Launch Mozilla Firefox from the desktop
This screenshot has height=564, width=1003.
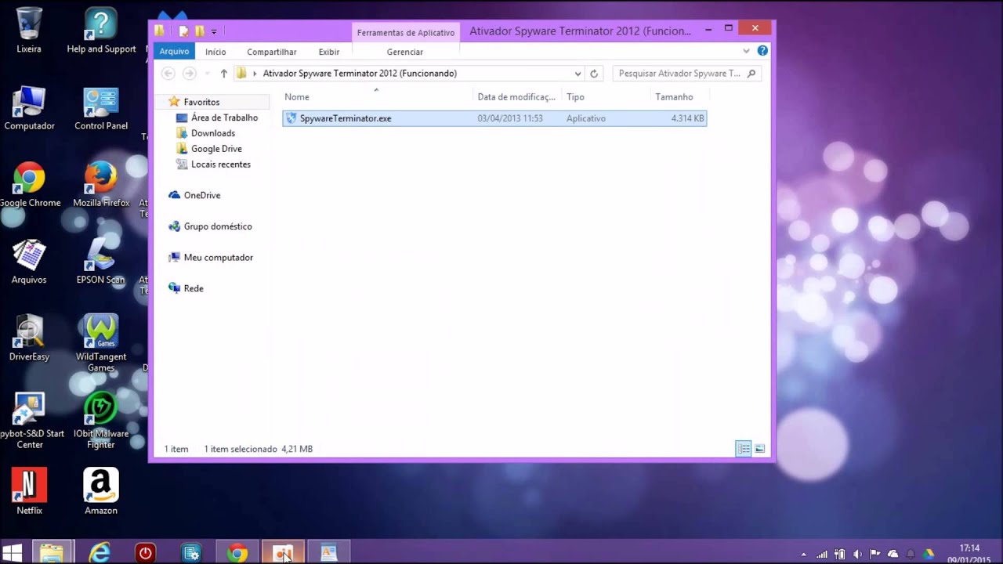pyautogui.click(x=101, y=185)
